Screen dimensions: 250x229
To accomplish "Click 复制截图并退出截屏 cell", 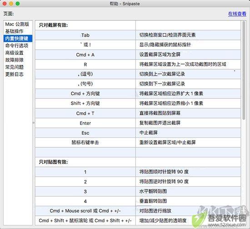I will coord(188,123).
